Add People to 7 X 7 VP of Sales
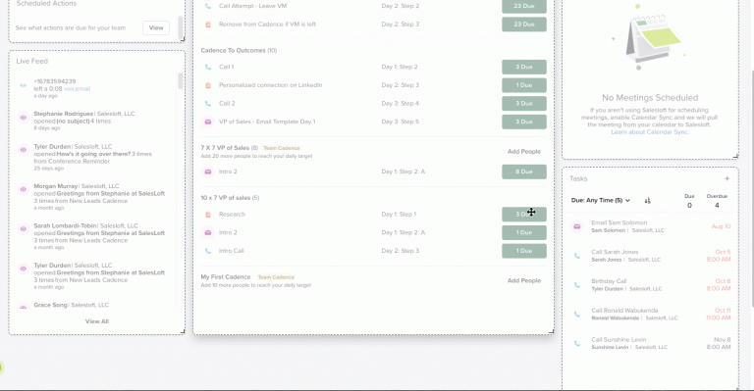Screen dimensions: 754x391 524,152
